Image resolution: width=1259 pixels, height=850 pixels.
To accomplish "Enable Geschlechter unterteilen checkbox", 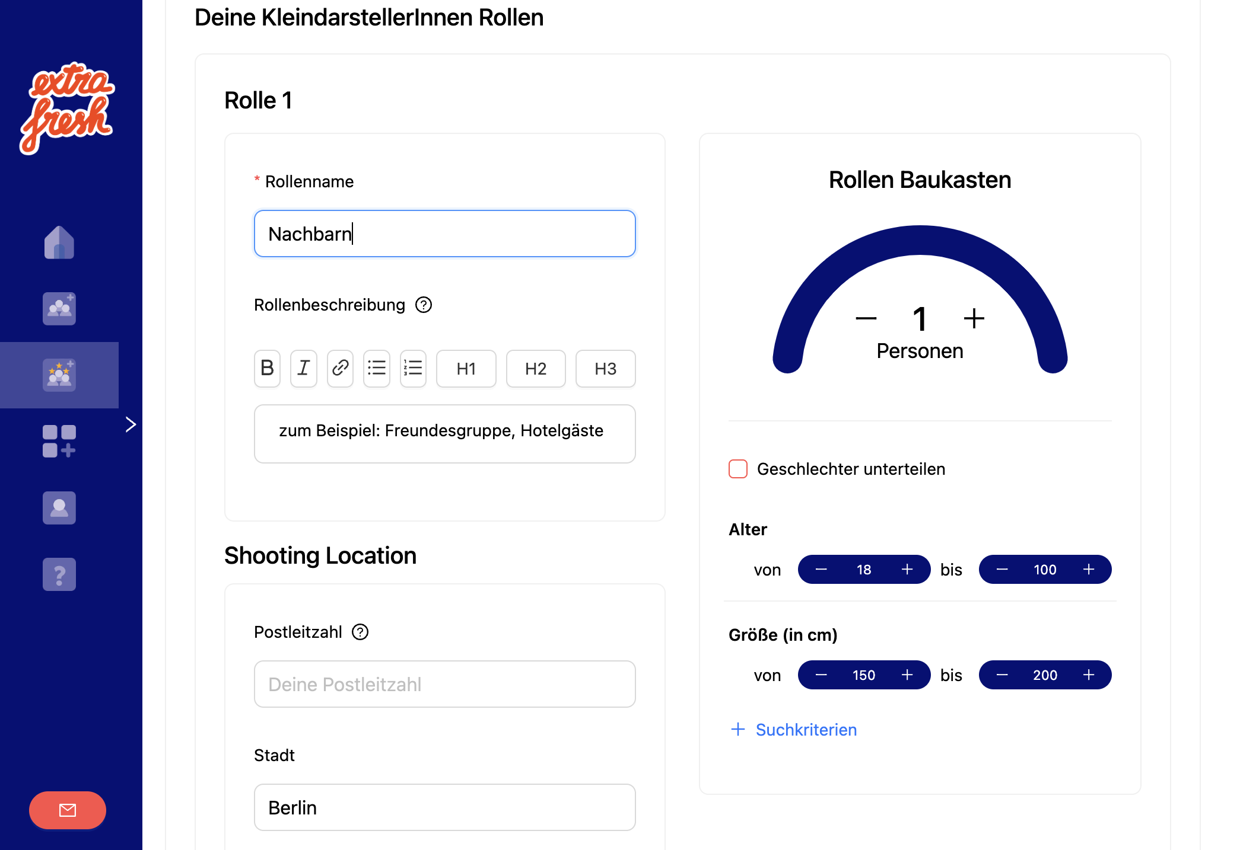I will [739, 469].
